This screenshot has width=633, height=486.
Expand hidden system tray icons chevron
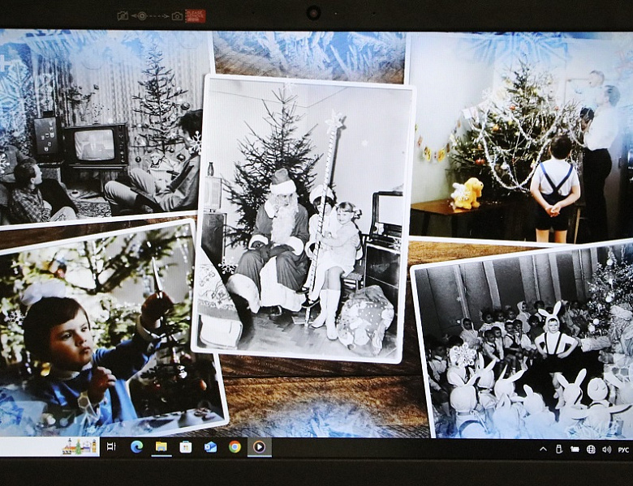click(544, 449)
